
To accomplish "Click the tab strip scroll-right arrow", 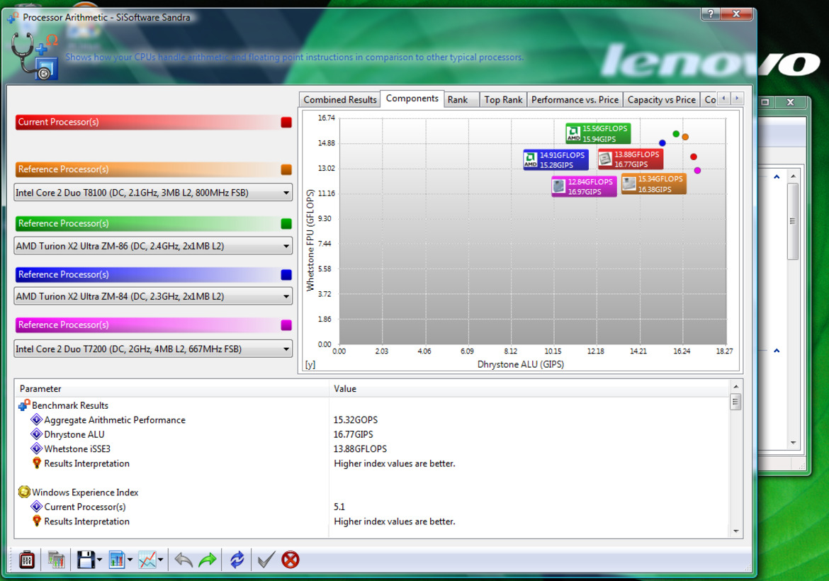I will click(737, 98).
